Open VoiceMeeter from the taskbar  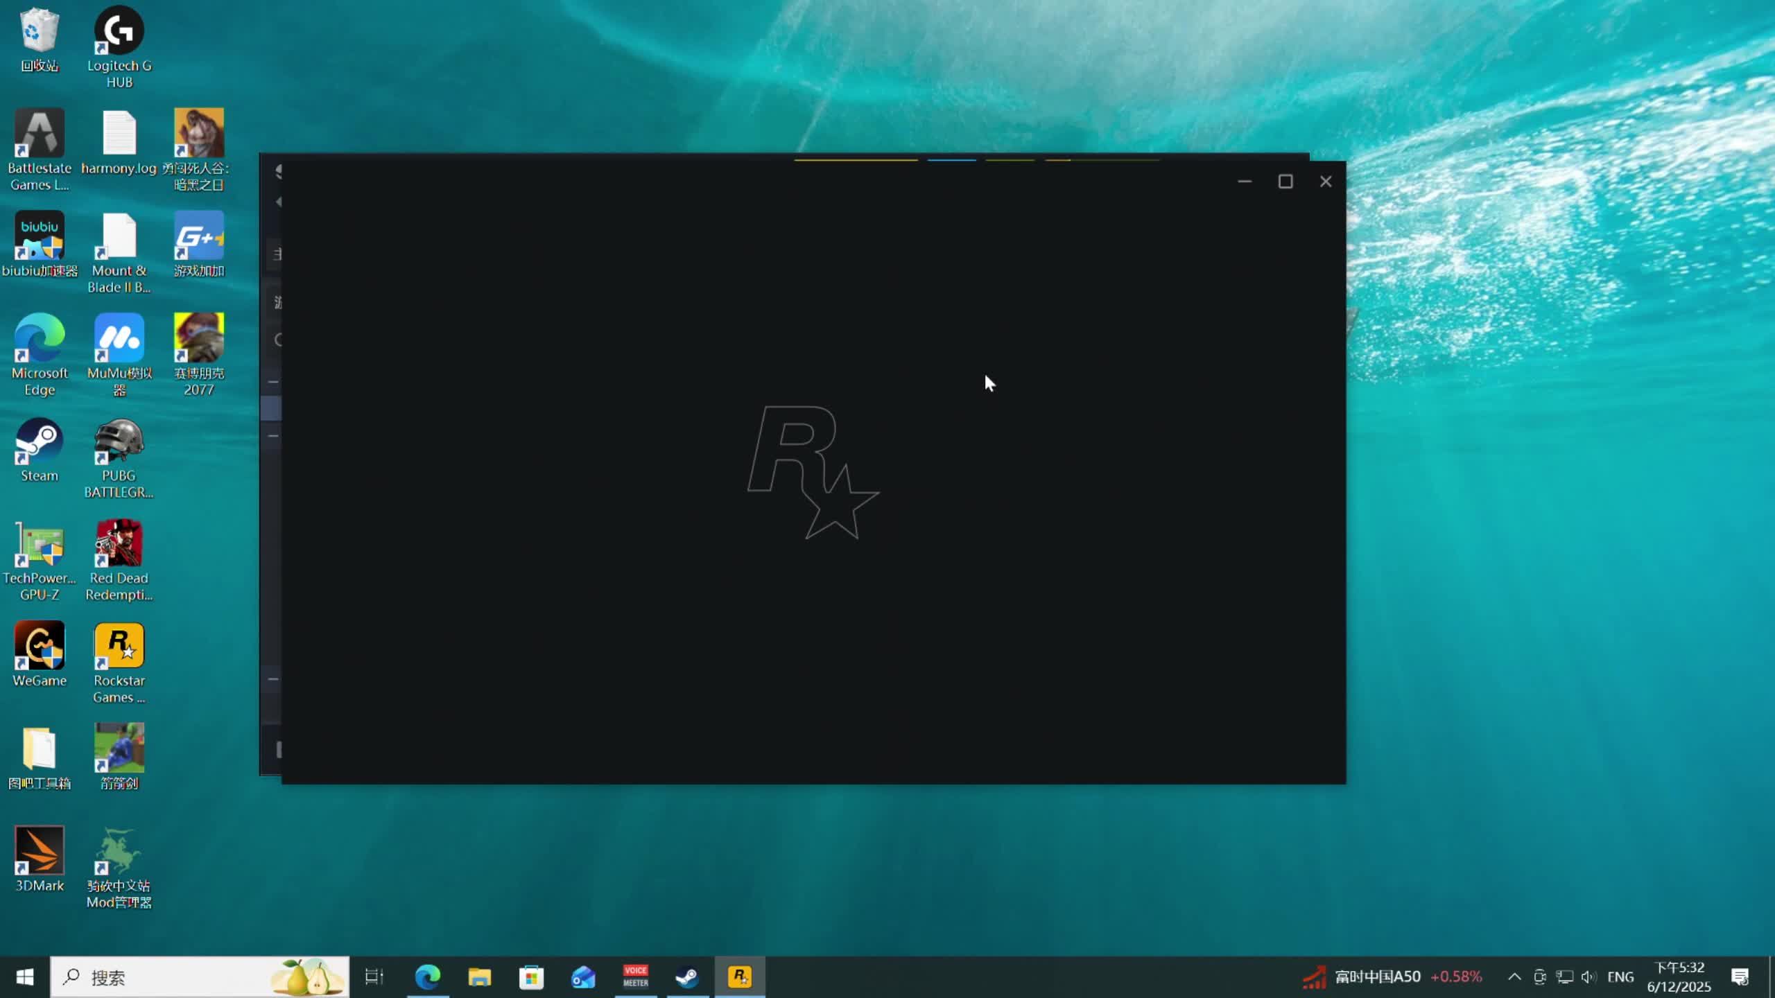point(635,977)
